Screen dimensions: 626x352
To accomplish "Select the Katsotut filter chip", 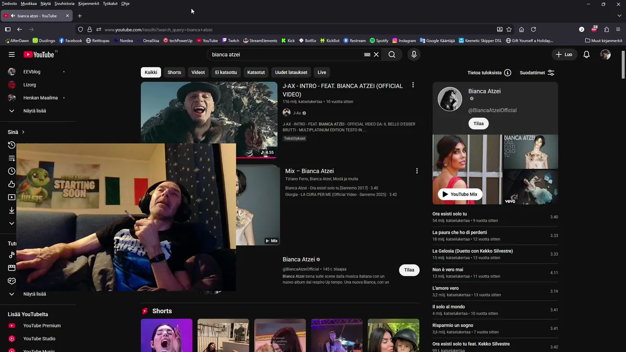I will (x=256, y=72).
